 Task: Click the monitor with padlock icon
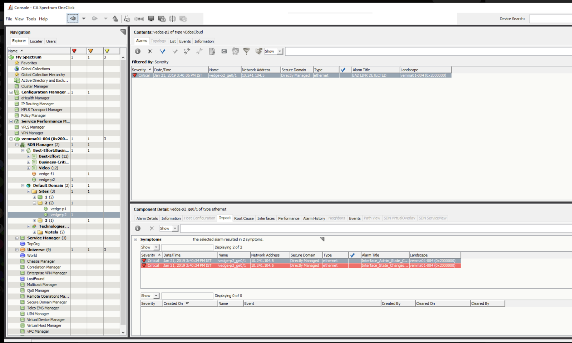pos(162,19)
